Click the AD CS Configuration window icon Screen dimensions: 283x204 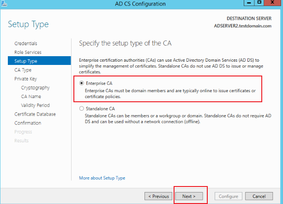pos(4,3)
